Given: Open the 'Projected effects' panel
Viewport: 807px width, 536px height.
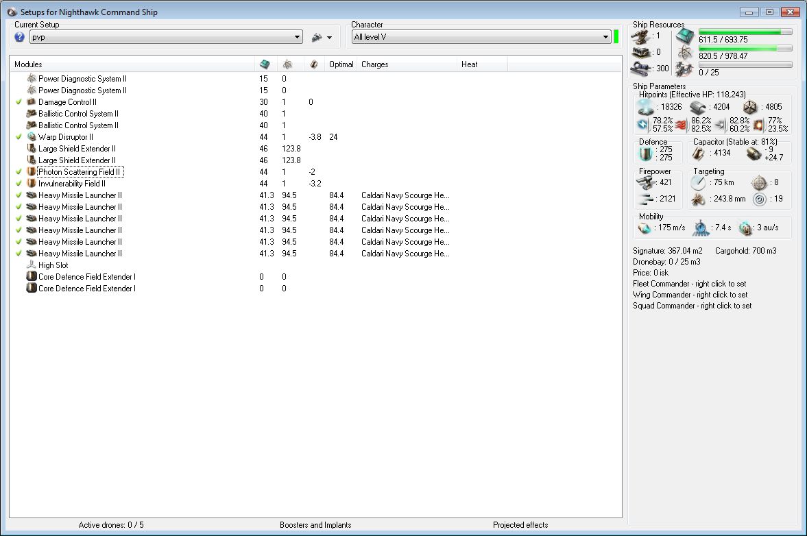Looking at the screenshot, I should pos(520,524).
